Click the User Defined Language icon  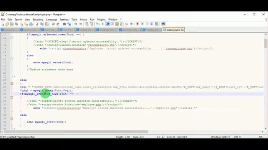[112, 24]
